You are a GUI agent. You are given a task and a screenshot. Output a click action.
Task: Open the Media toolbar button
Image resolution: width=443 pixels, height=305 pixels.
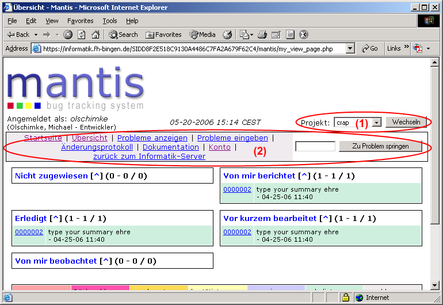point(203,35)
